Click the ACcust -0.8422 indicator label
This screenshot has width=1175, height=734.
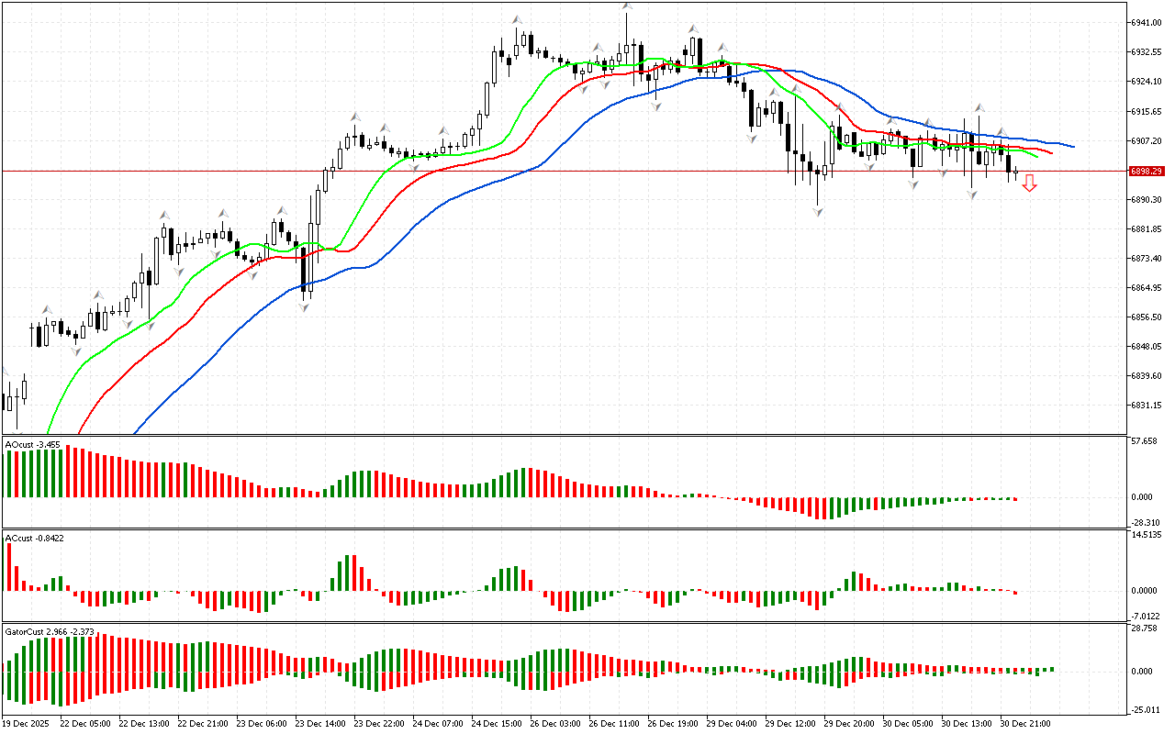tap(34, 538)
